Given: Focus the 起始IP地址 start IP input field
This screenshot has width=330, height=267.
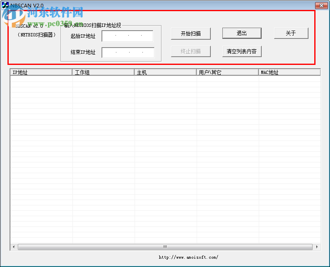Looking at the screenshot, I should pyautogui.click(x=128, y=36).
